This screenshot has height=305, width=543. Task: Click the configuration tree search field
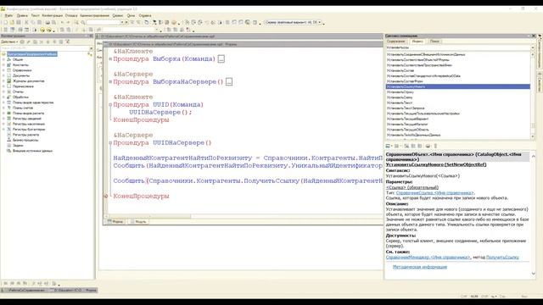[45, 48]
